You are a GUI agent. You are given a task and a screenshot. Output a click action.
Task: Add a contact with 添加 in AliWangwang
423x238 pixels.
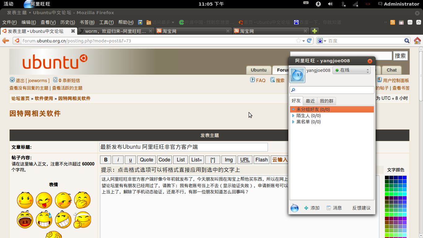312,208
